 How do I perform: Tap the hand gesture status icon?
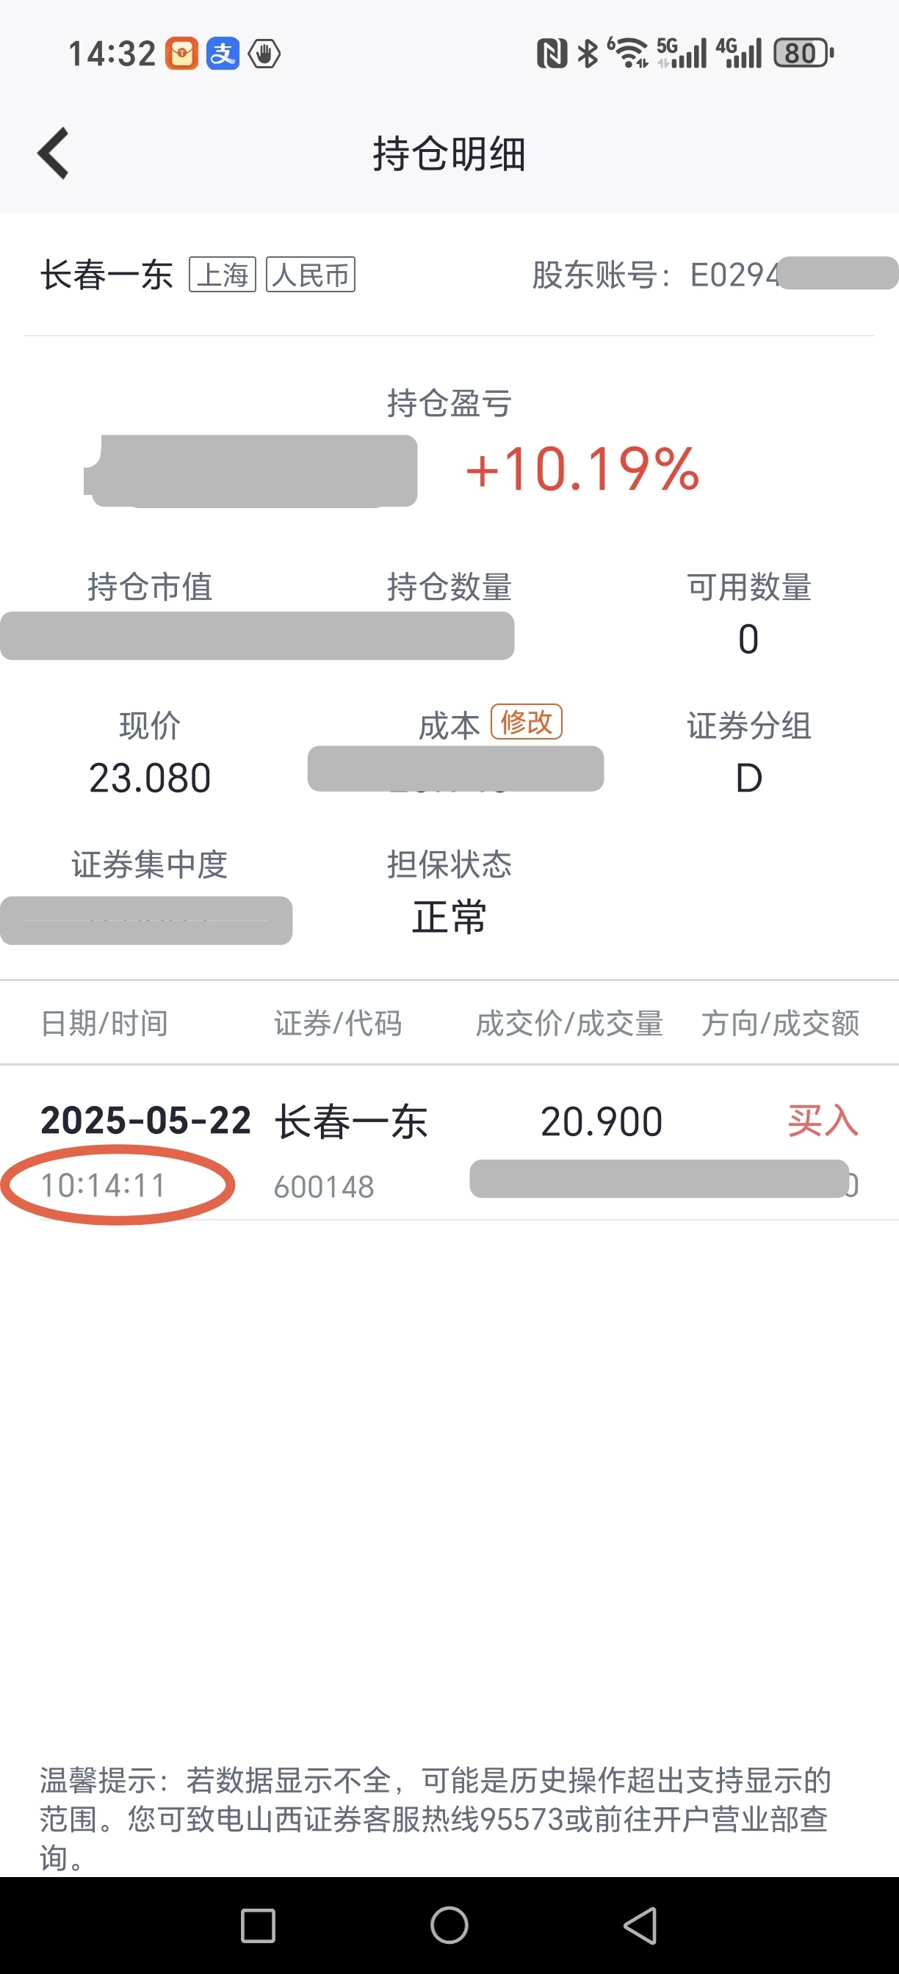pyautogui.click(x=264, y=54)
